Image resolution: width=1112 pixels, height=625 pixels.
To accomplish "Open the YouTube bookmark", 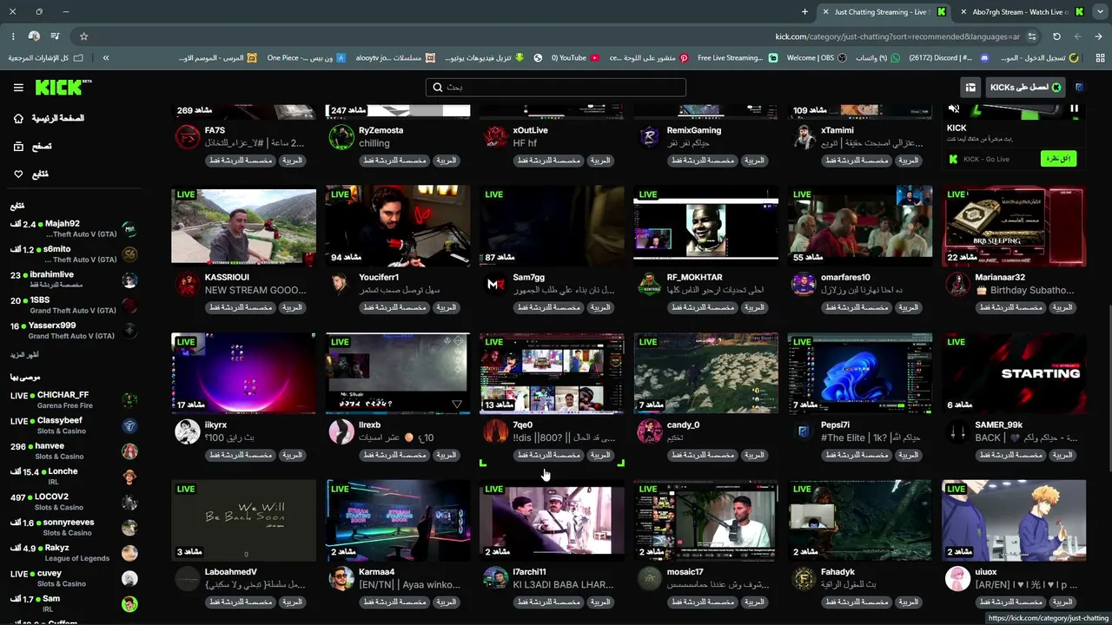I will [575, 58].
